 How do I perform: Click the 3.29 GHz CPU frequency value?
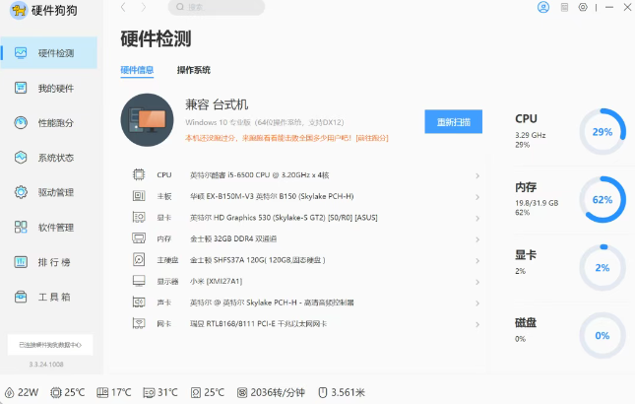[531, 135]
